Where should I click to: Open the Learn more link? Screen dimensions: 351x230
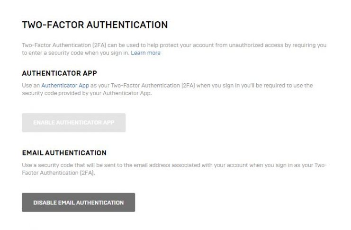[145, 53]
